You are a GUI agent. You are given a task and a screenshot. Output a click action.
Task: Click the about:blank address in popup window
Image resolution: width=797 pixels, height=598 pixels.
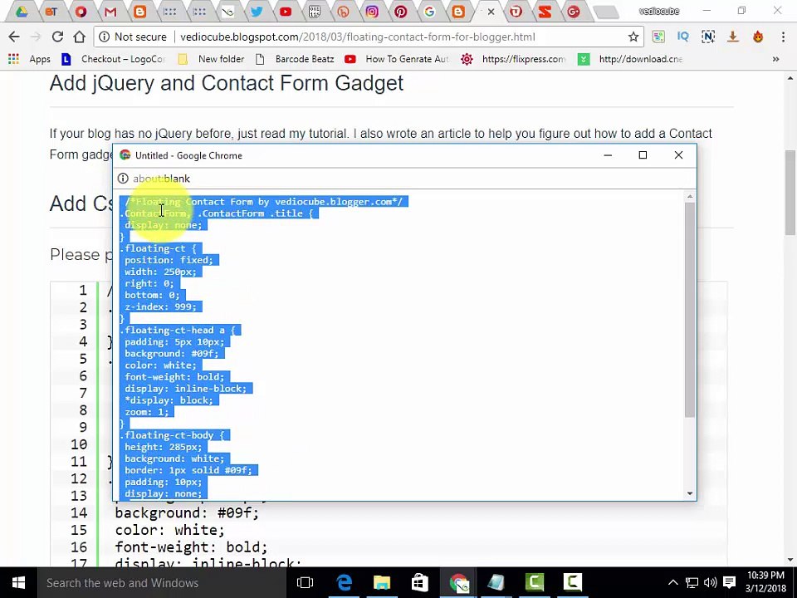pyautogui.click(x=162, y=179)
